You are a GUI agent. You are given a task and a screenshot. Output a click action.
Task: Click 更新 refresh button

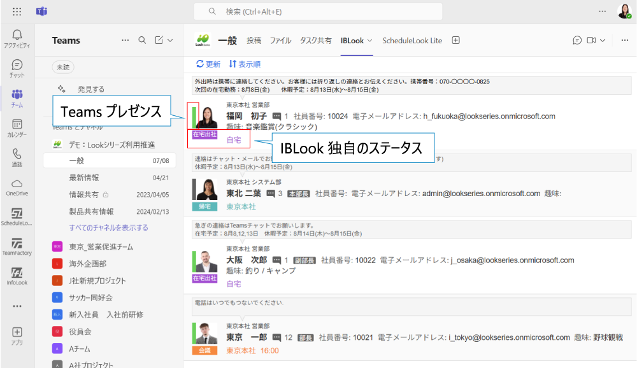tap(208, 64)
